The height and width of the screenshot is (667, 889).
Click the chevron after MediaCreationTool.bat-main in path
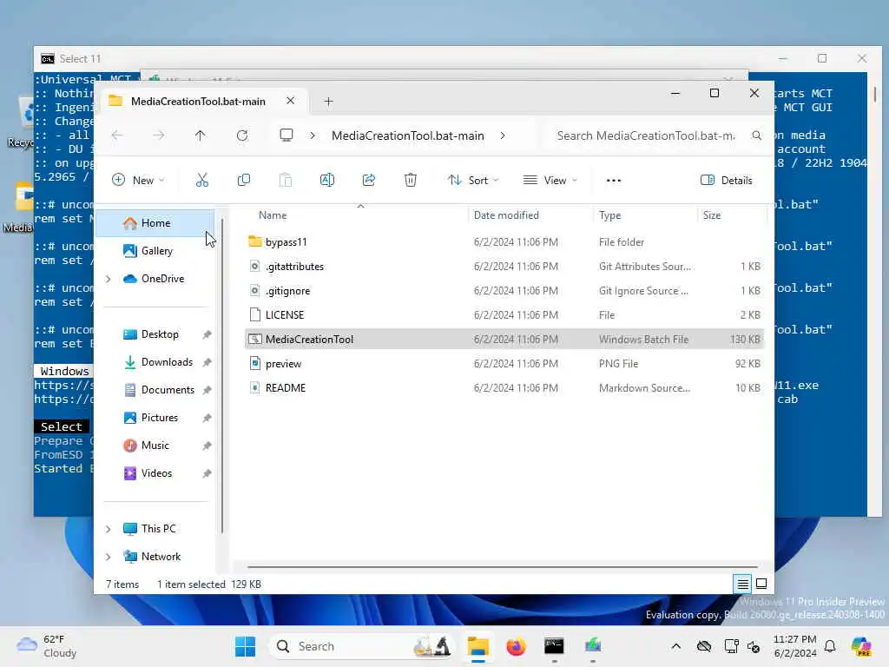pyautogui.click(x=503, y=135)
